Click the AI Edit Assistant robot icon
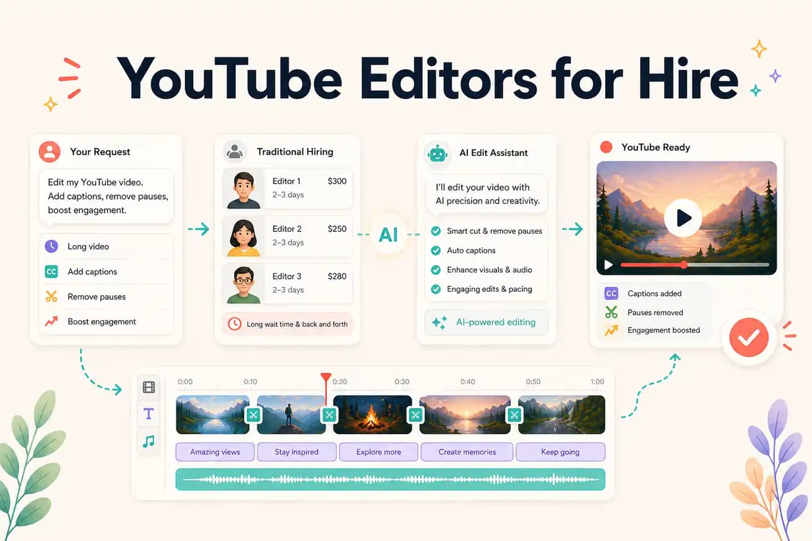 (438, 153)
